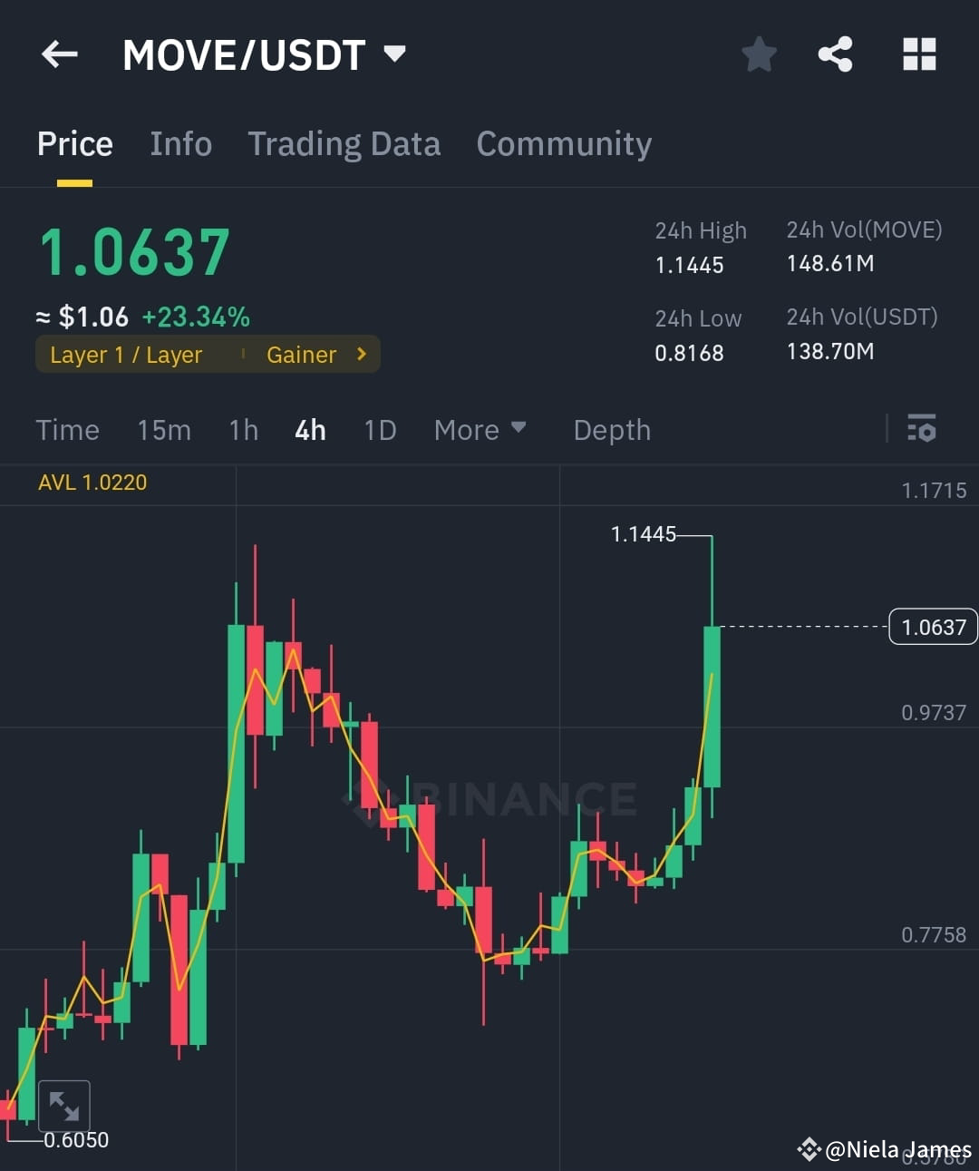Open the Layer 1 / Layer tag
Screen dimensions: 979x1171
[x=126, y=355]
